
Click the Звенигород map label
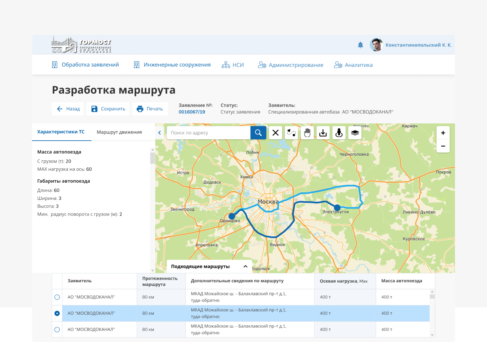pos(182,209)
